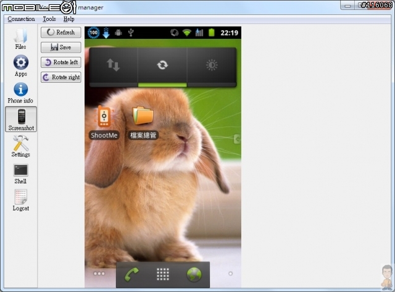This screenshot has width=395, height=292.
Task: Open the Settings tools section
Action: (20, 146)
